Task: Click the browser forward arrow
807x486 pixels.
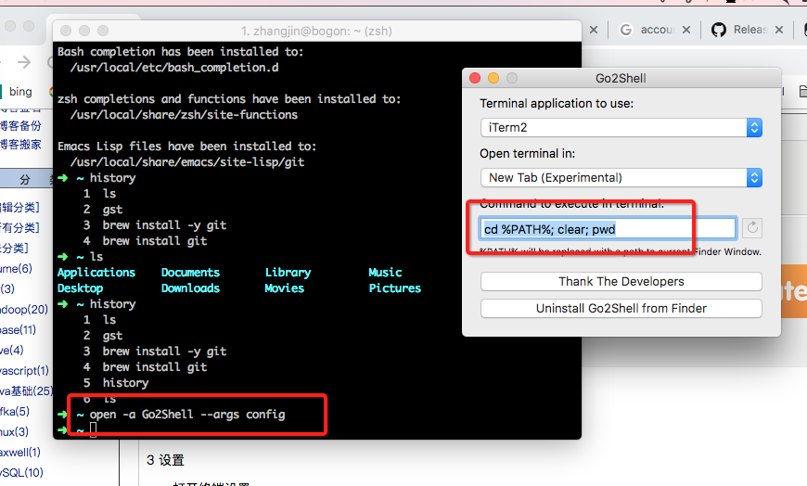Action: click(24, 62)
